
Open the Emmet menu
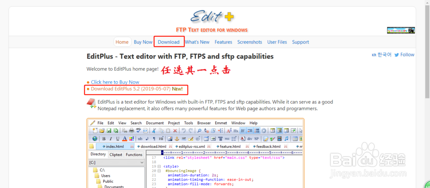[221, 123]
